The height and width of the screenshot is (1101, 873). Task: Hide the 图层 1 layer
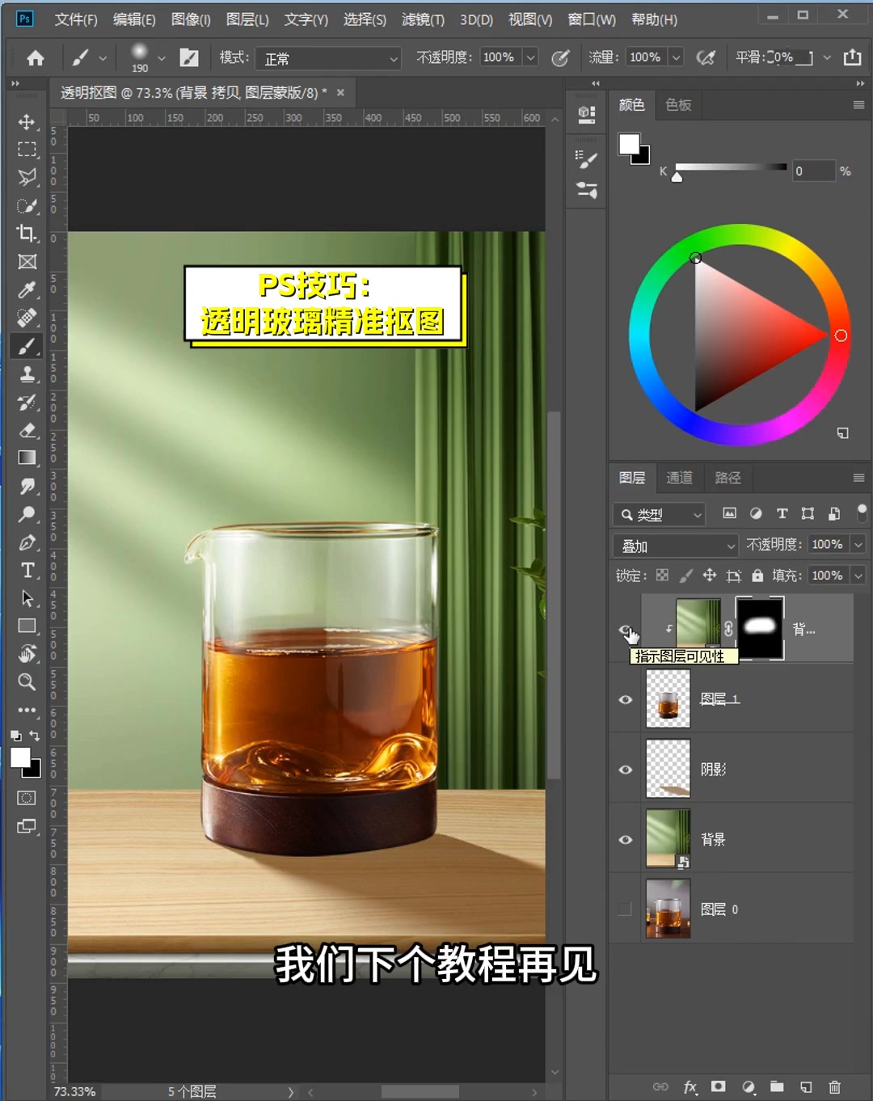point(625,700)
